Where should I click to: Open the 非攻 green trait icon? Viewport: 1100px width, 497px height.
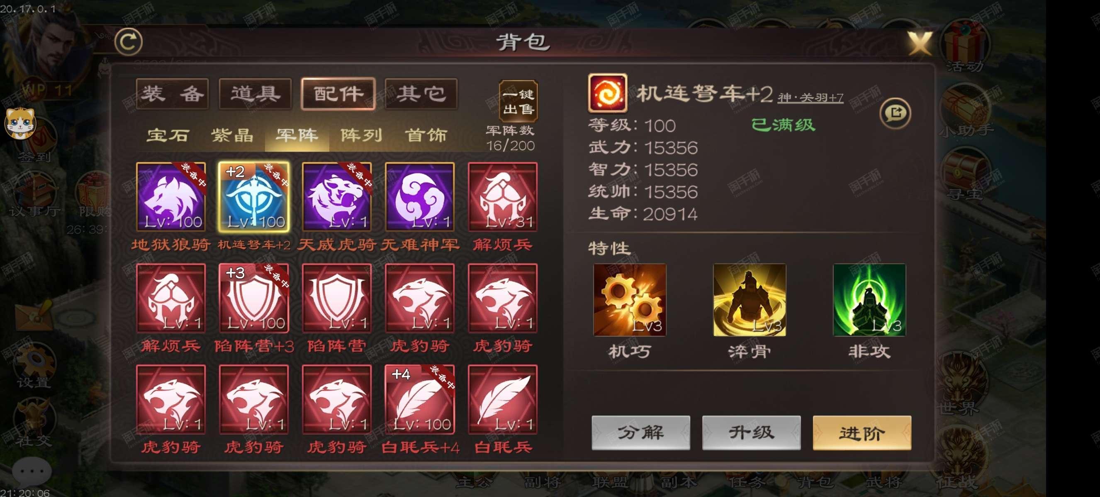click(869, 299)
